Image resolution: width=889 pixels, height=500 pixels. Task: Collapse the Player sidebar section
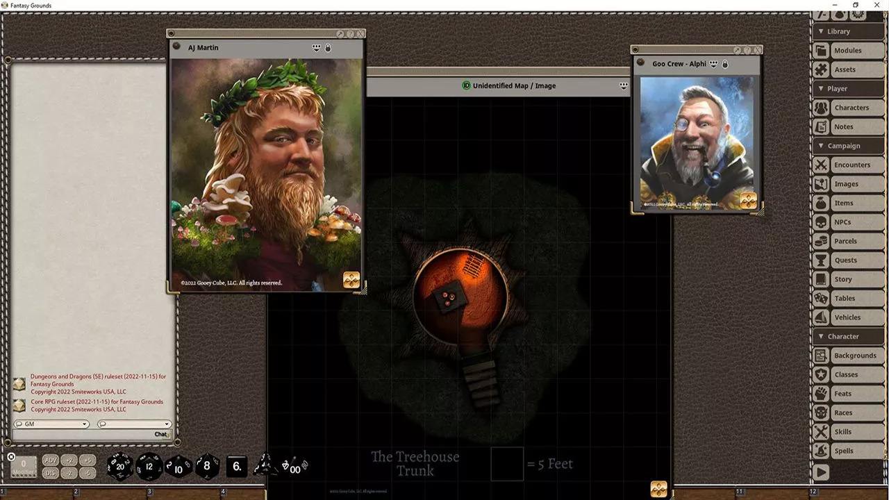coord(849,88)
